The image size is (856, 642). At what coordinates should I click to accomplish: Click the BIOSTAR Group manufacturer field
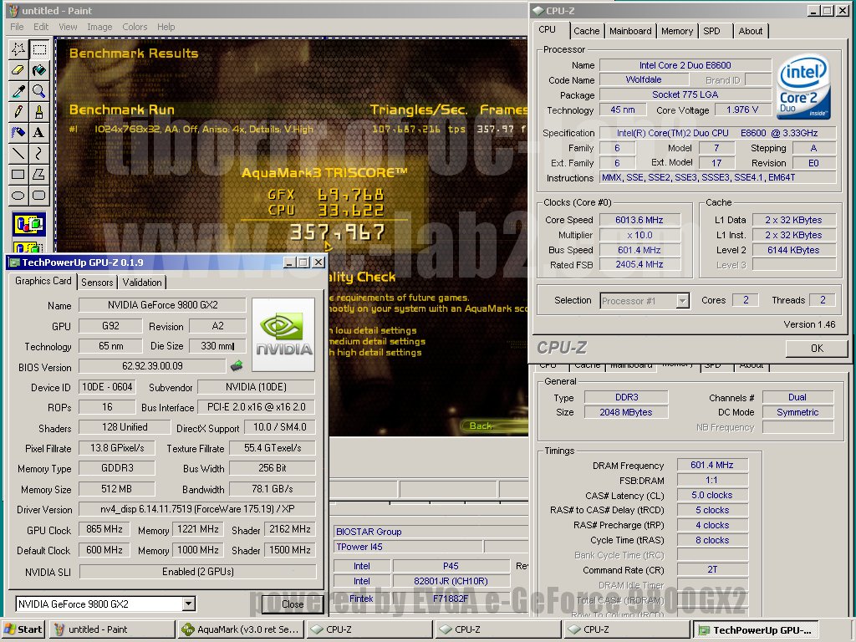tap(431, 532)
